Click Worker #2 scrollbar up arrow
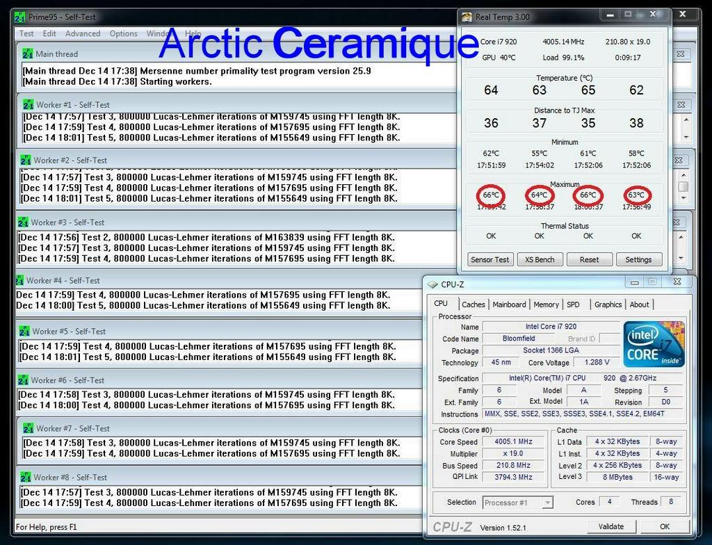Viewport: 712px width, 545px height. click(683, 175)
